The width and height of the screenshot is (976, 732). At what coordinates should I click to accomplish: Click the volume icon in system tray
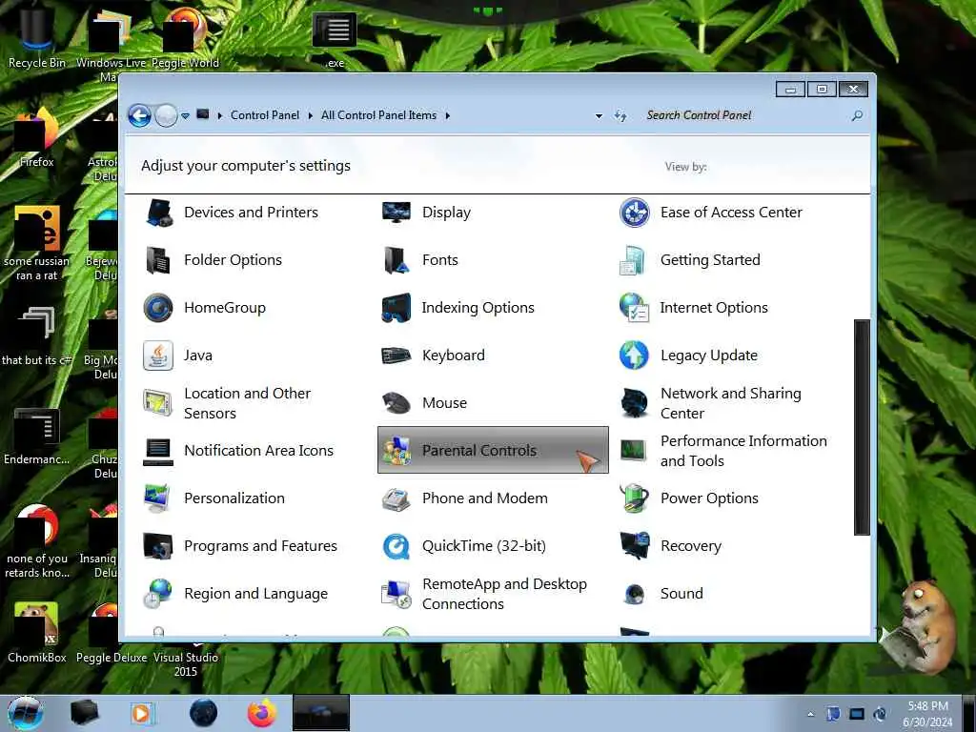point(880,715)
